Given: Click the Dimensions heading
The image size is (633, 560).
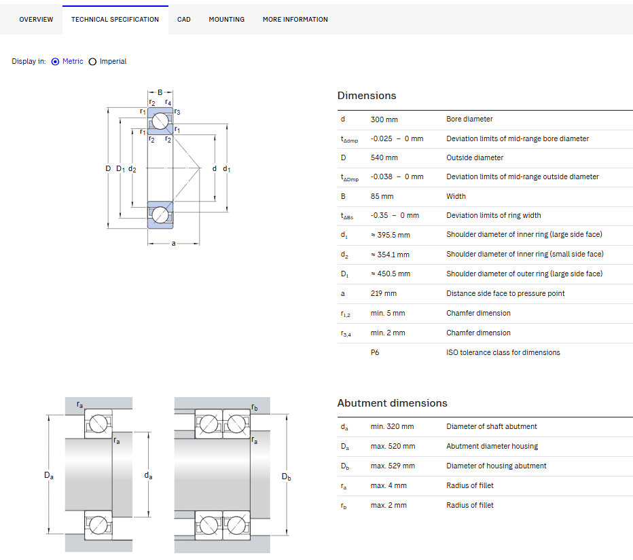Looking at the screenshot, I should coord(367,96).
